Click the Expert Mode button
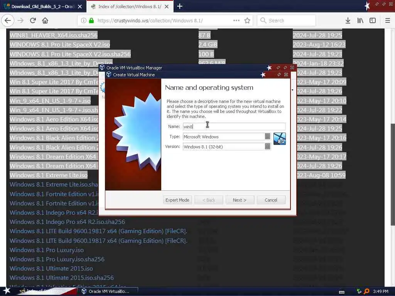395x296 pixels. coord(177,200)
